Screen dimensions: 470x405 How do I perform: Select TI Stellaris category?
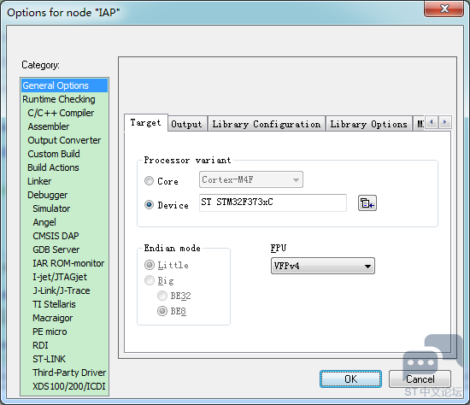click(x=64, y=304)
